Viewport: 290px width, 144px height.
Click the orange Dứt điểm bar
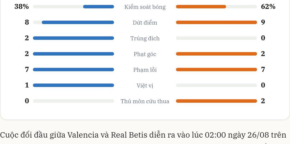pyautogui.click(x=216, y=22)
